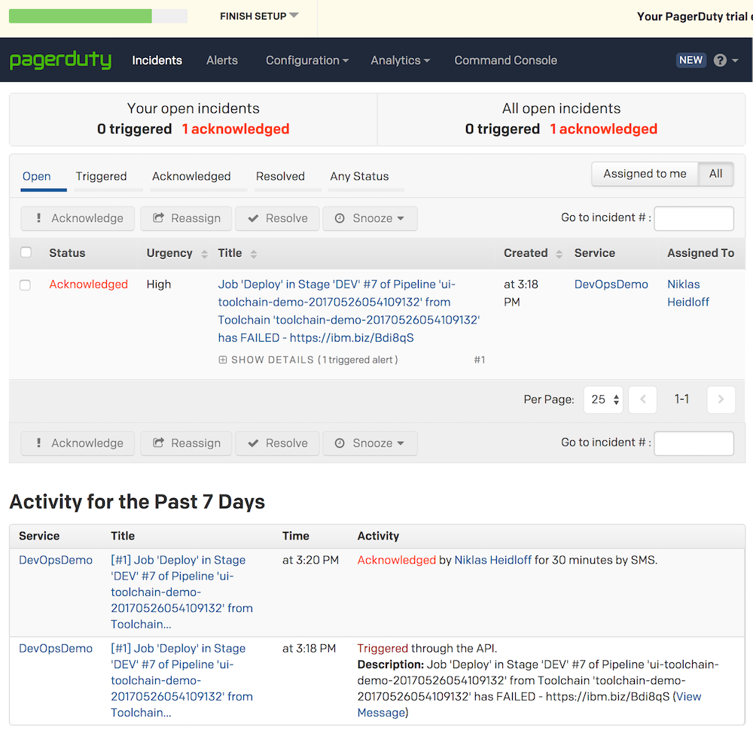Viewport: 753px width, 730px height.
Task: Open Configuration dropdown menu
Action: 307,60
